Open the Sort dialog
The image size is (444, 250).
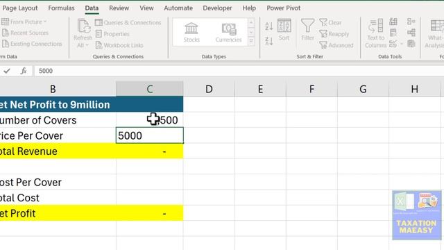point(284,30)
